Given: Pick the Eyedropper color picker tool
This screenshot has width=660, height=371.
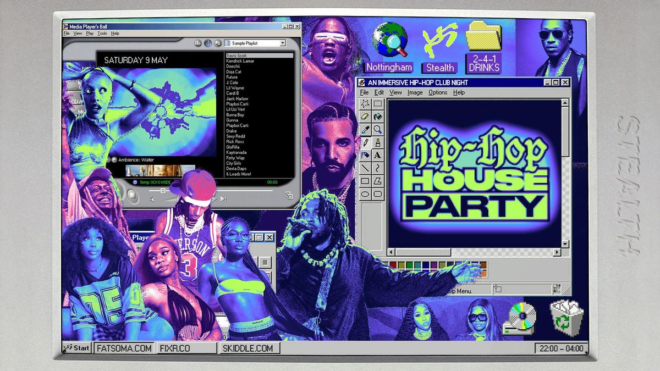Looking at the screenshot, I should coord(365,129).
